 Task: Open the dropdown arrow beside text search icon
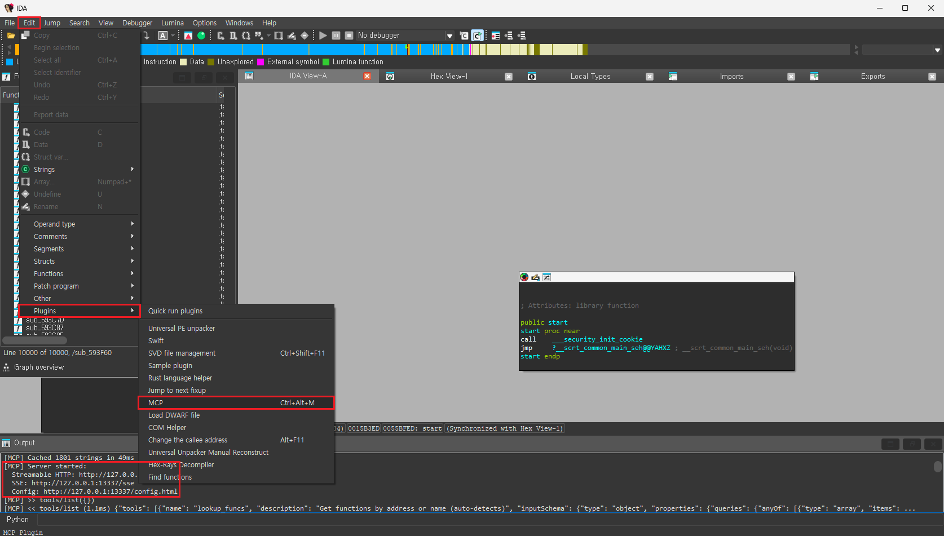point(173,36)
